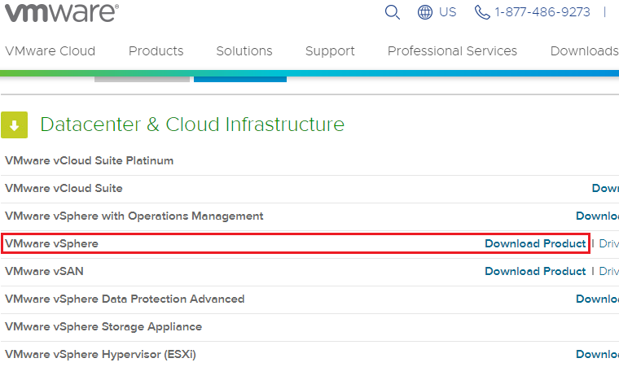
Task: Open the Solutions menu
Action: 244,51
